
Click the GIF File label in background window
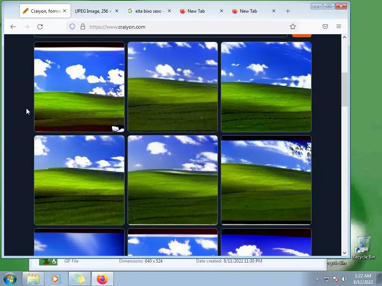71,261
